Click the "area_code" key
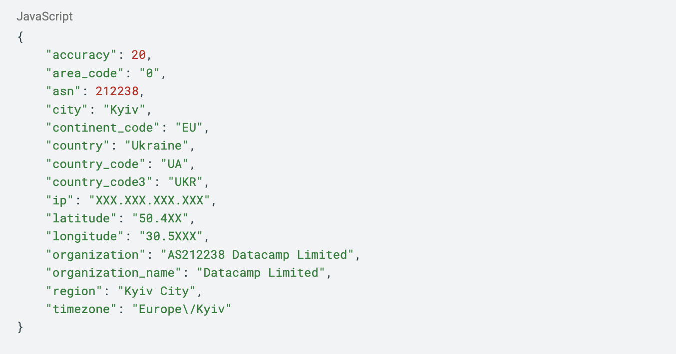The image size is (676, 354). pyautogui.click(x=84, y=73)
